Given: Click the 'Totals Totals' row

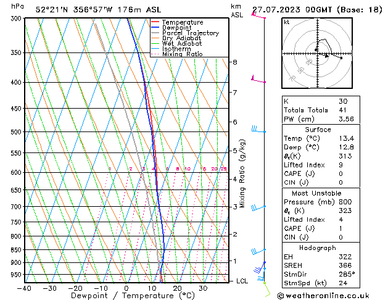Looking at the screenshot, I should click(321, 110).
